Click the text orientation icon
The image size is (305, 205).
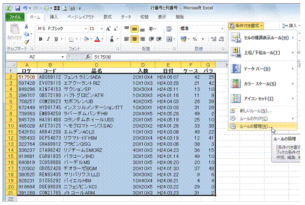point(152,29)
